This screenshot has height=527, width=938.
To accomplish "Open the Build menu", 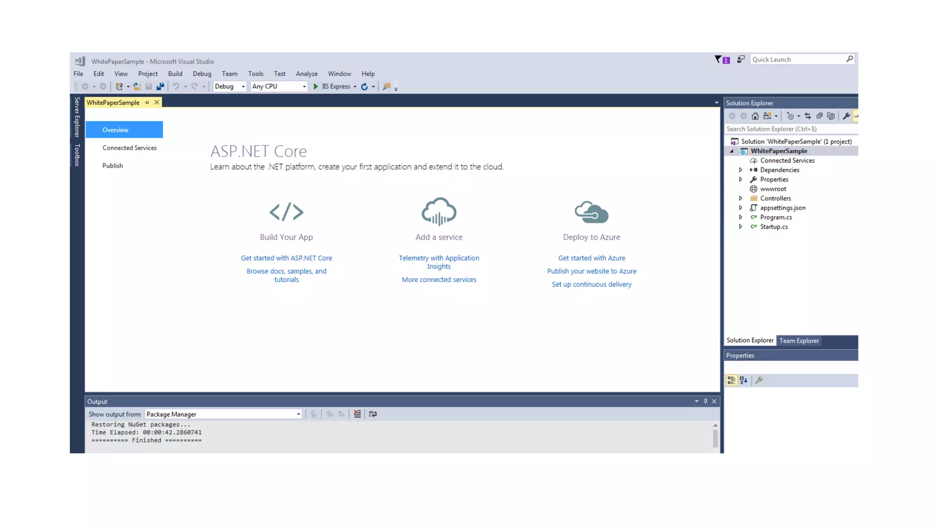I will (x=175, y=74).
